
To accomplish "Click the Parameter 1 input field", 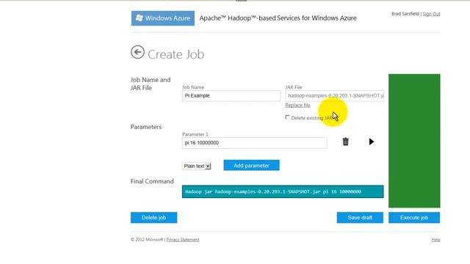I will pos(255,143).
